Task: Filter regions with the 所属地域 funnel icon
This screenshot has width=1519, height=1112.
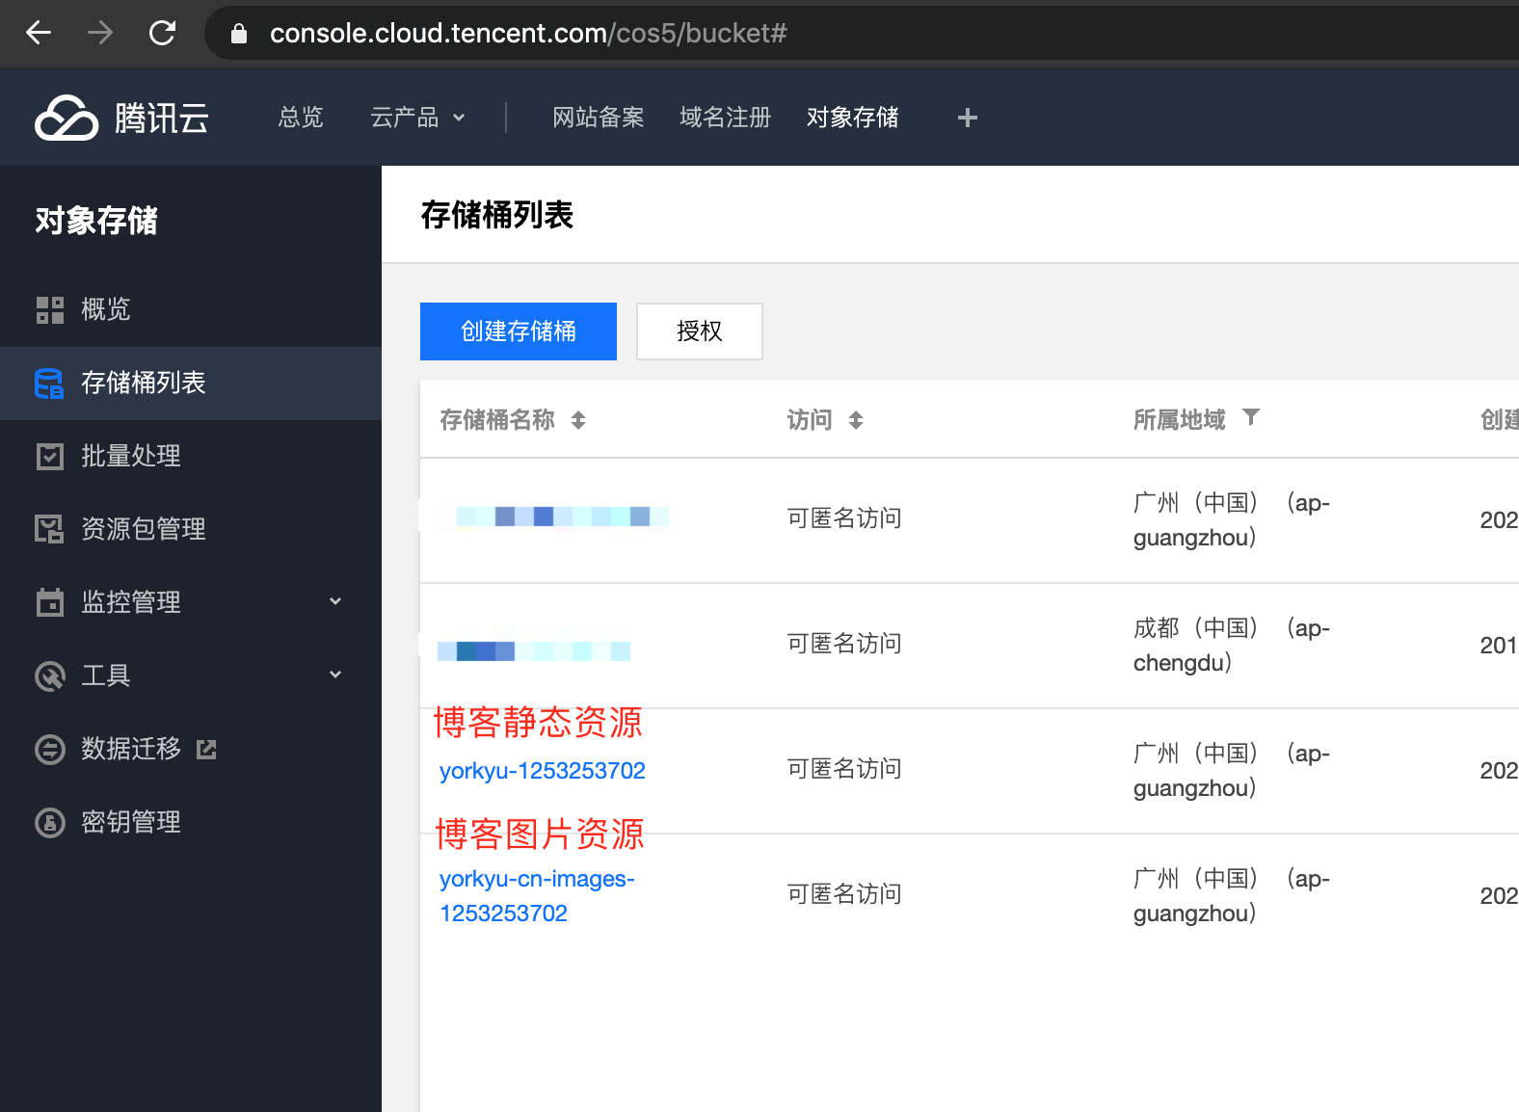Action: point(1251,417)
